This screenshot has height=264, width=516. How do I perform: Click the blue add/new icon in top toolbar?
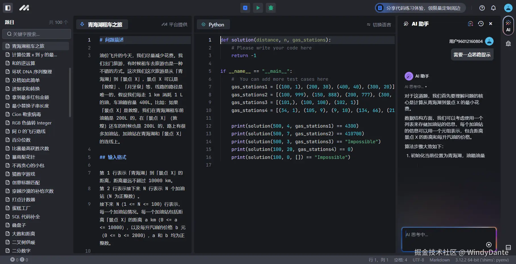coord(245,8)
